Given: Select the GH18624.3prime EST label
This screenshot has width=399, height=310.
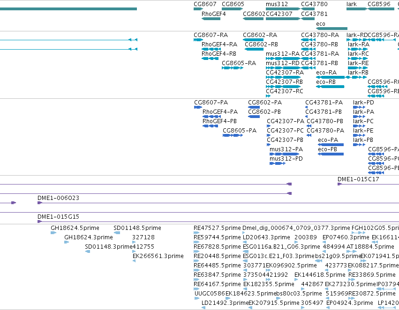Looking at the screenshot, I should 89,237.
